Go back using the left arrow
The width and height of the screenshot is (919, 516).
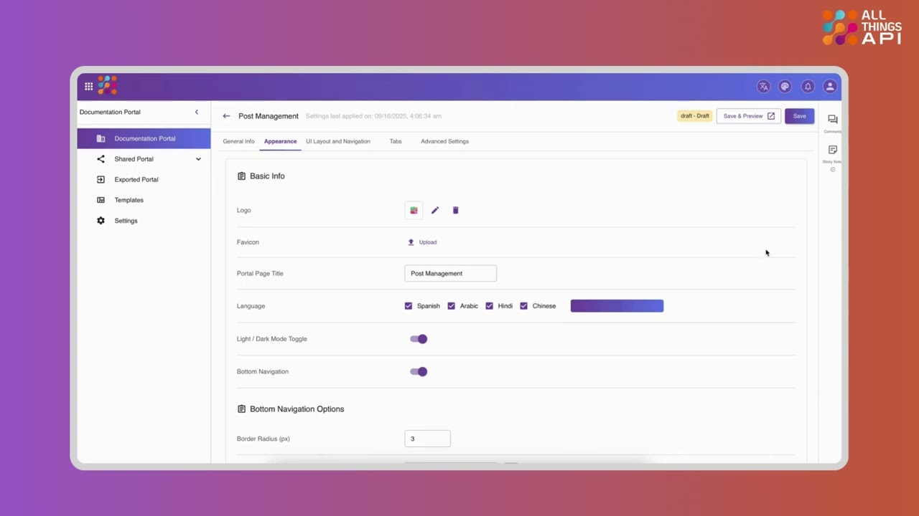pos(226,116)
